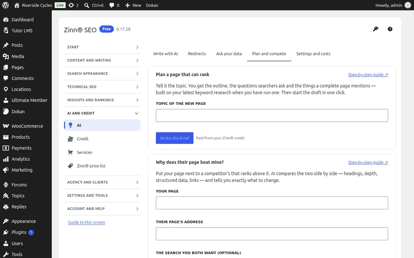Click the WordPress logo icon
The height and width of the screenshot is (258, 414).
click(x=6, y=5)
